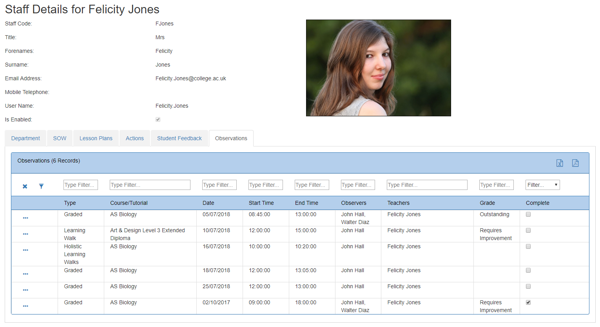Sort by the Date column header

point(208,203)
